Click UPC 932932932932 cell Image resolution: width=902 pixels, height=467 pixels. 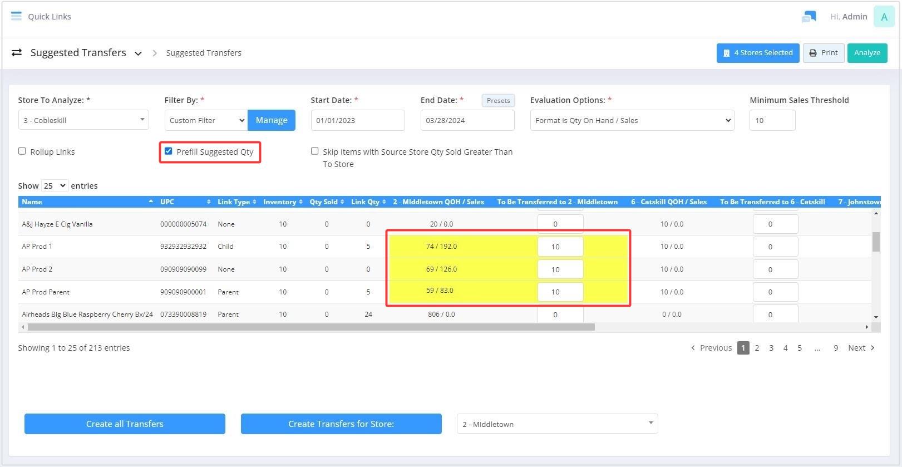click(x=183, y=246)
